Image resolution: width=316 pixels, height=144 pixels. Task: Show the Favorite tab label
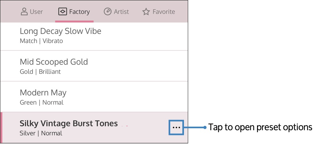[164, 12]
